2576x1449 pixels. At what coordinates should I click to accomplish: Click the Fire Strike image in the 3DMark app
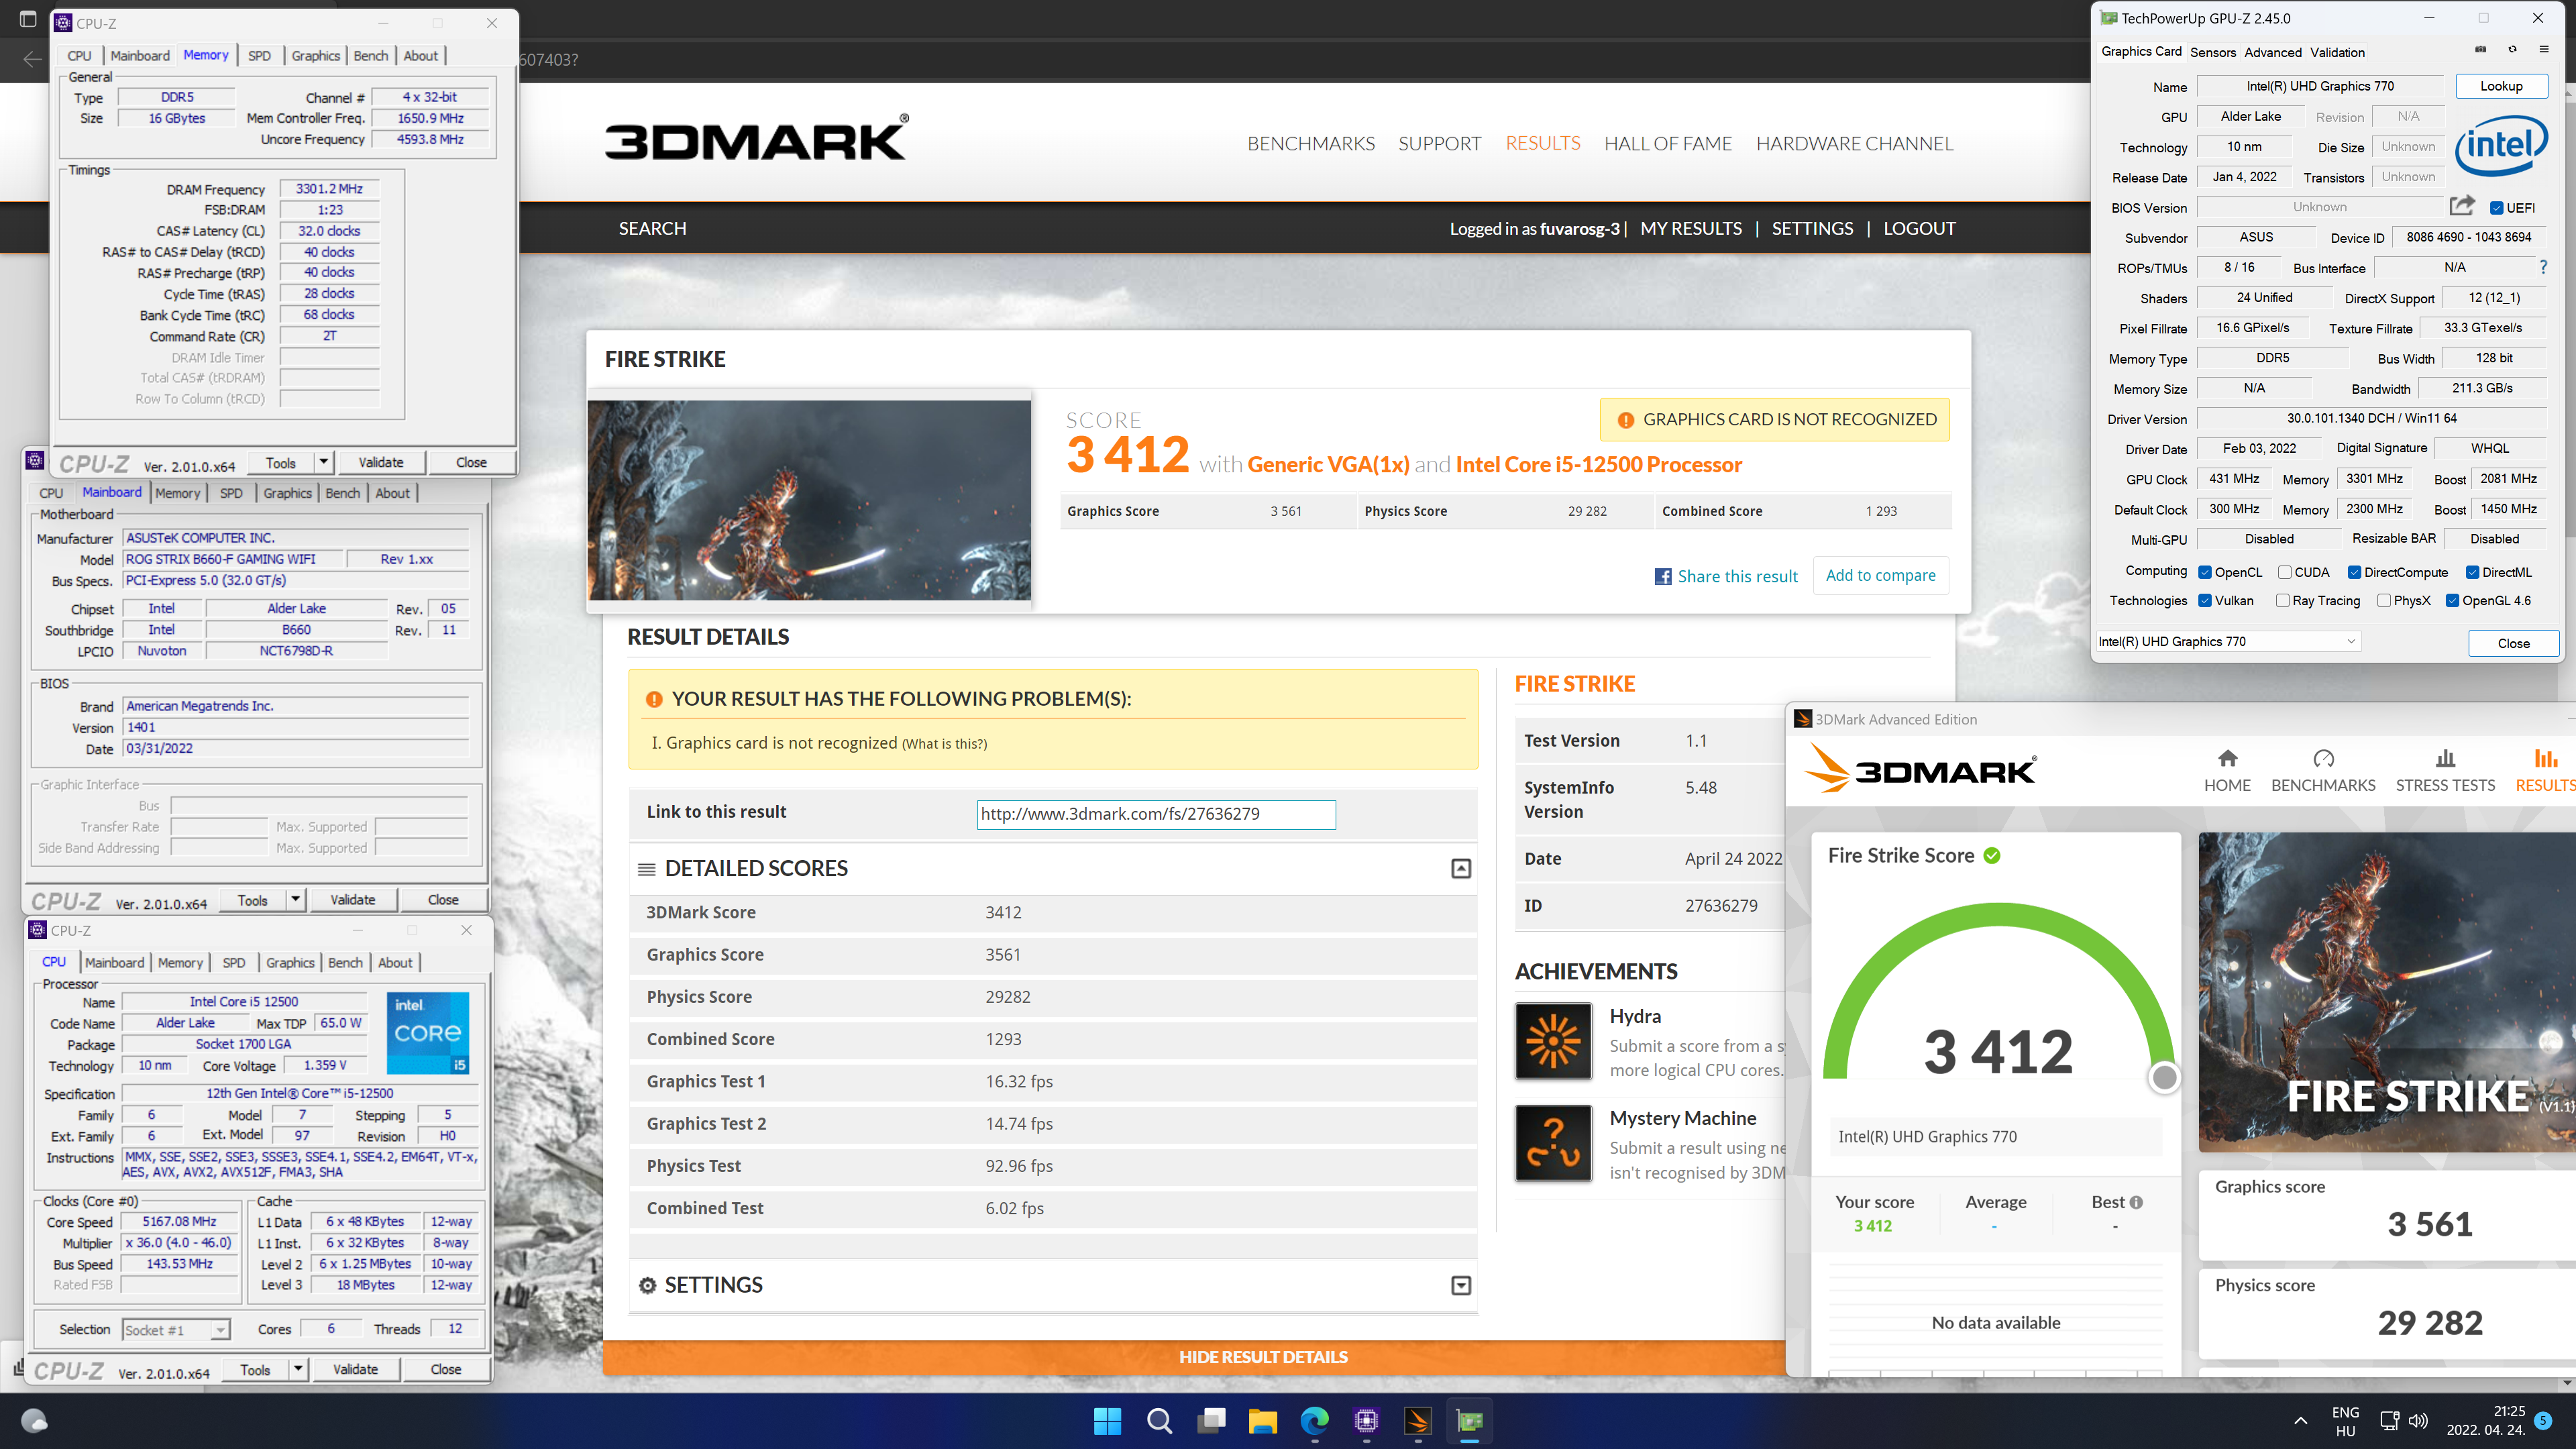[2387, 992]
